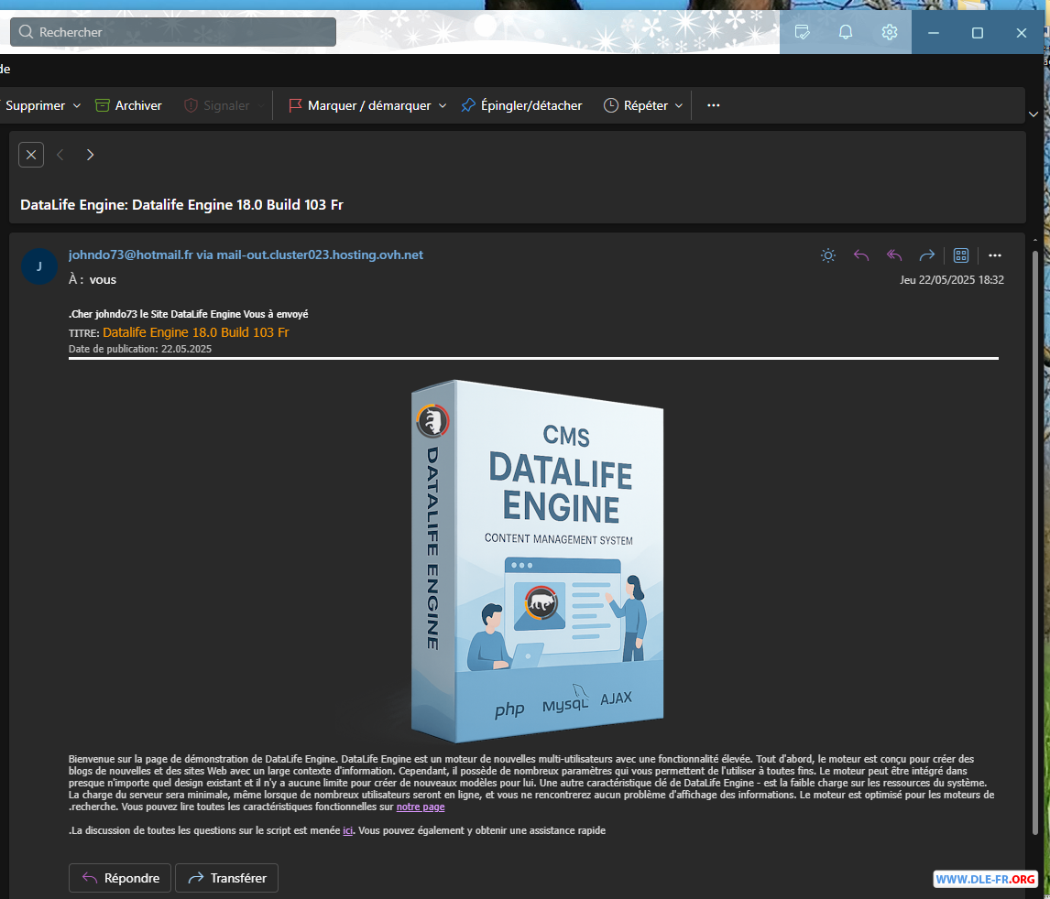
Task: Click the message date Jeu 22/05/2025 18:32
Action: click(952, 279)
